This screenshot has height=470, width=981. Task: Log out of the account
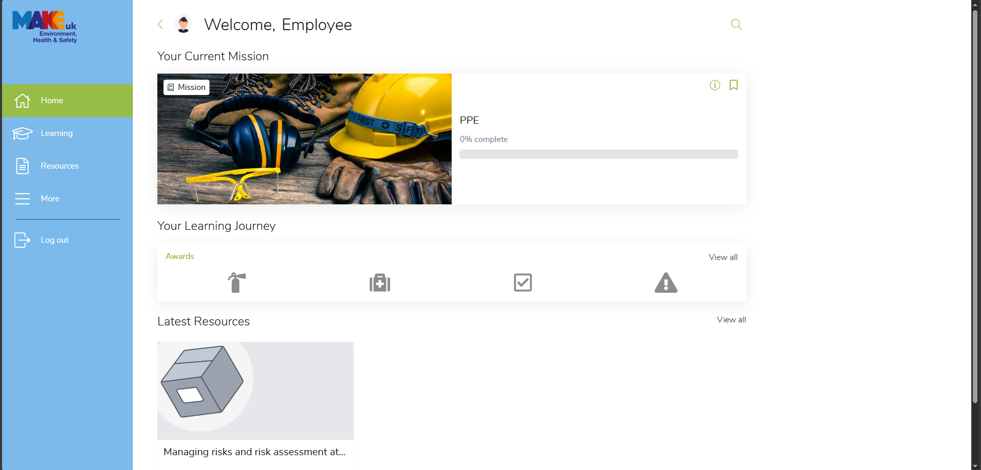tap(55, 240)
